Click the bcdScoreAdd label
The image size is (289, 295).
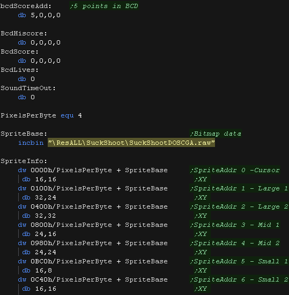pyautogui.click(x=26, y=6)
